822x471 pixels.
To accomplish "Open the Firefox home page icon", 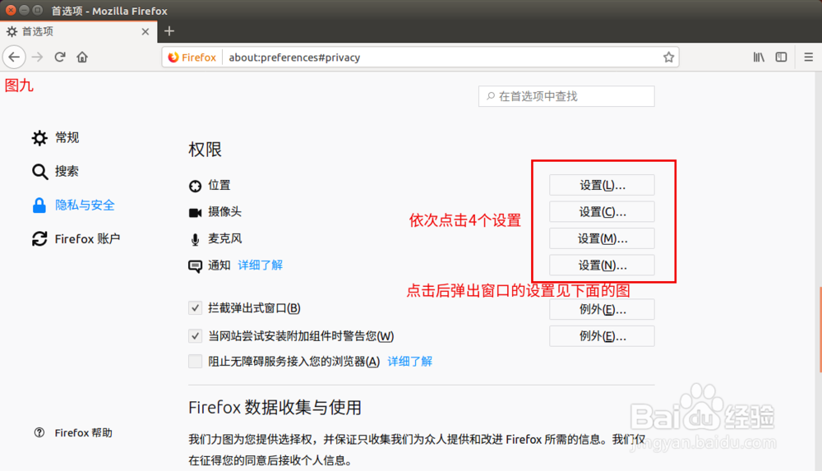I will point(82,58).
